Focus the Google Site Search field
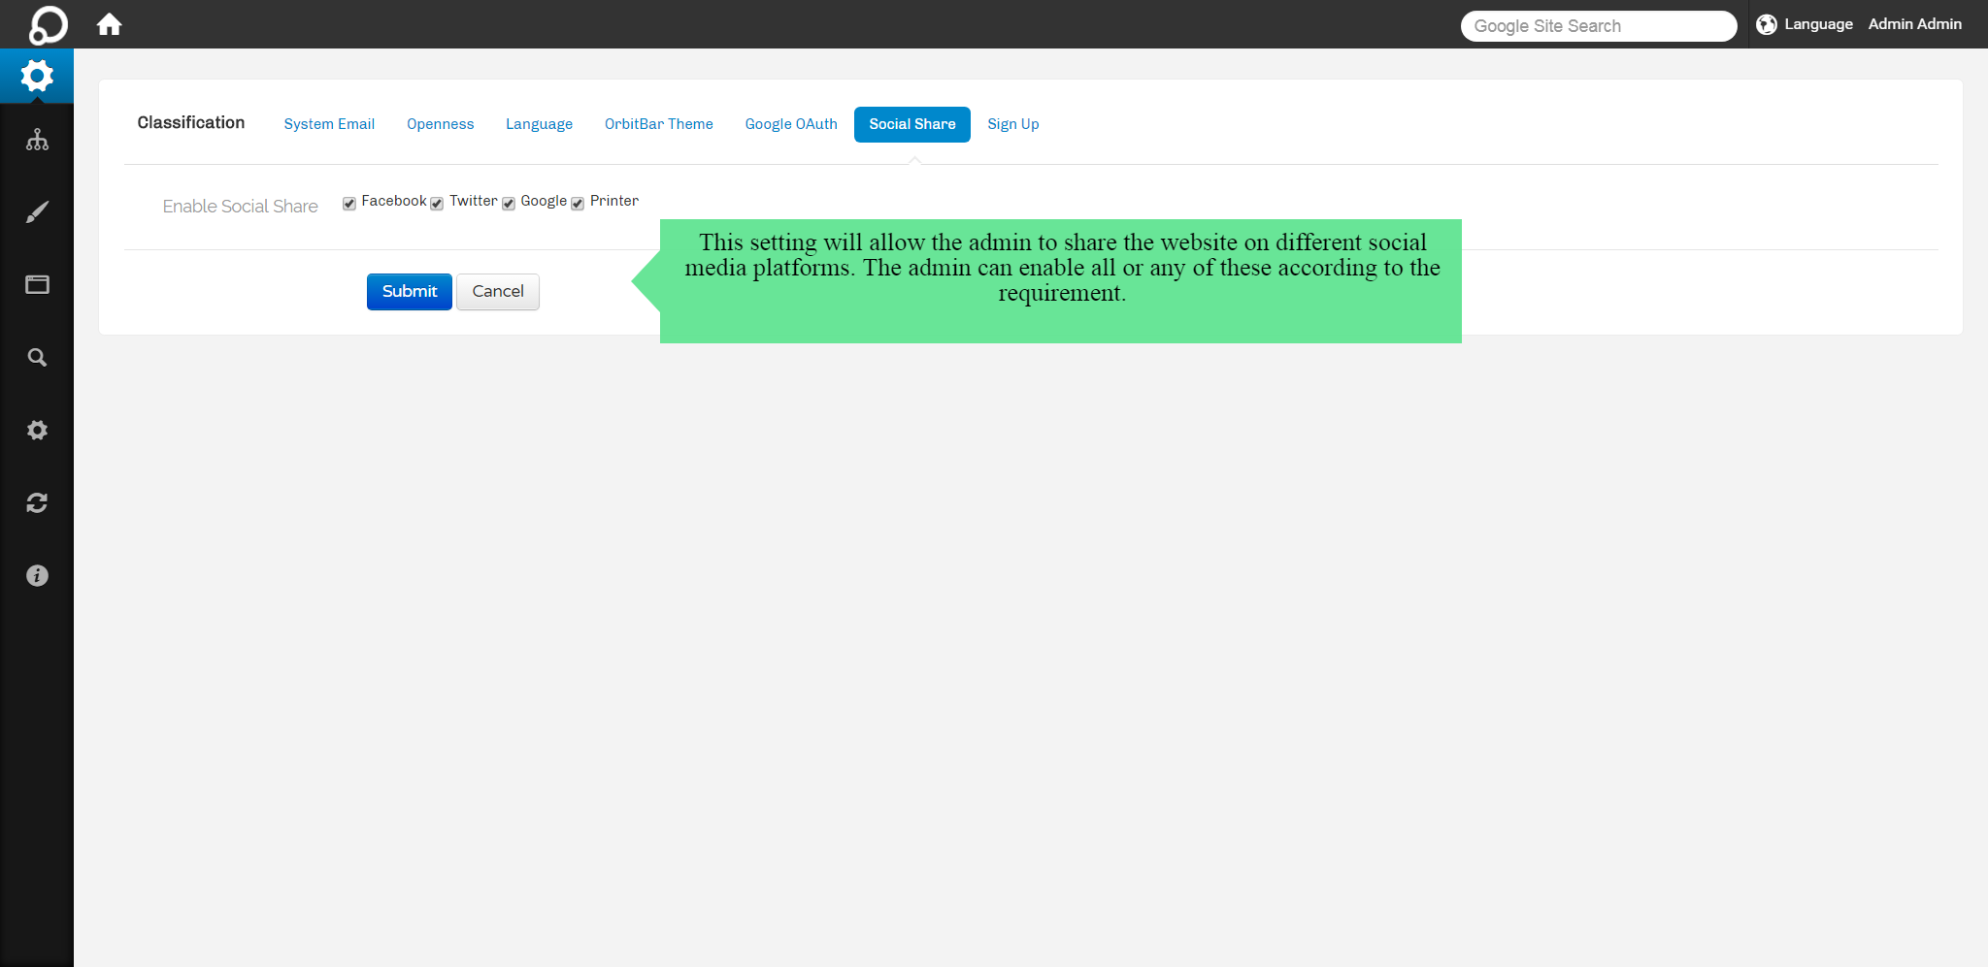Screen dimensions: 1988x967 (1598, 26)
